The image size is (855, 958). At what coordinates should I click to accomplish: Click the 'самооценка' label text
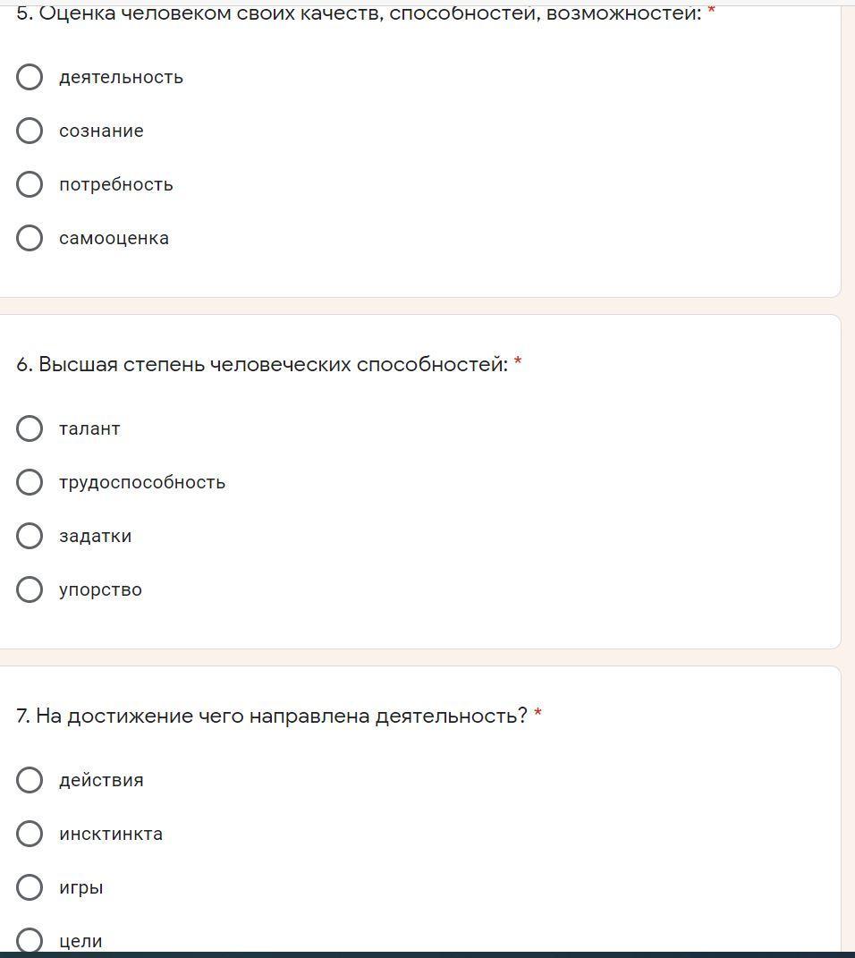click(114, 238)
